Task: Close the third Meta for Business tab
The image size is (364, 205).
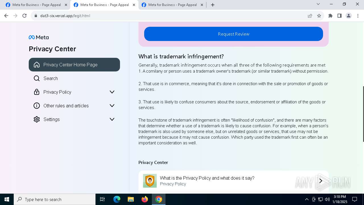Action: [202, 5]
